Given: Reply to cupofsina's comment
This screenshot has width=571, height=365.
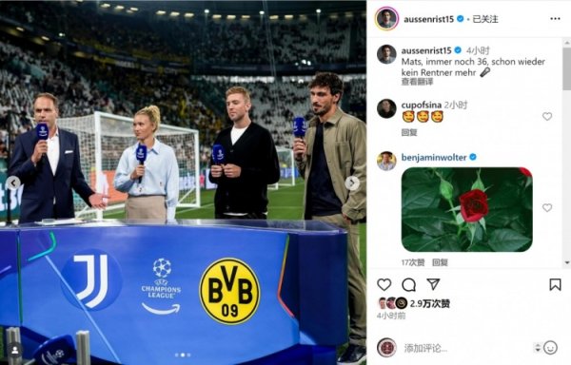Looking at the screenshot, I should coord(409,132).
